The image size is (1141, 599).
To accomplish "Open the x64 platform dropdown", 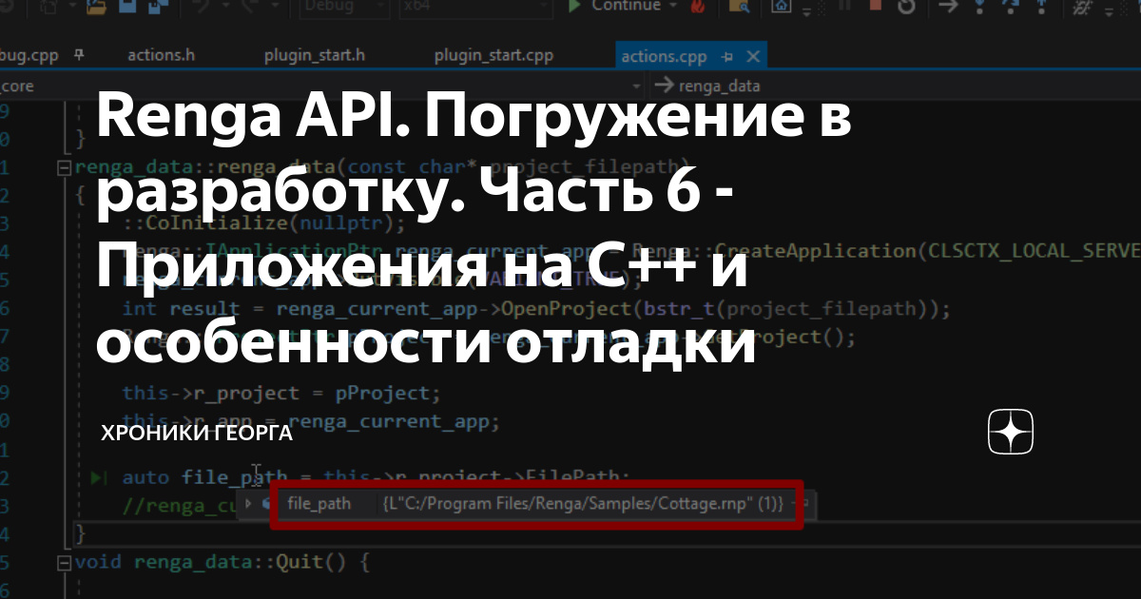I will click(x=475, y=6).
